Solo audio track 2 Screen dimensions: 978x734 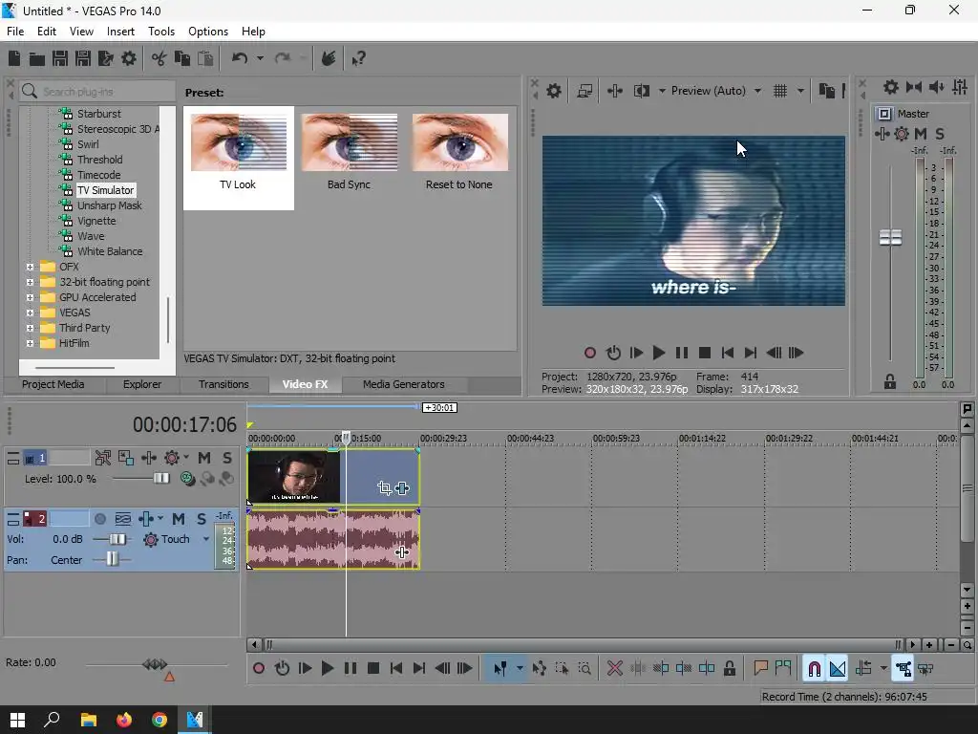(202, 519)
